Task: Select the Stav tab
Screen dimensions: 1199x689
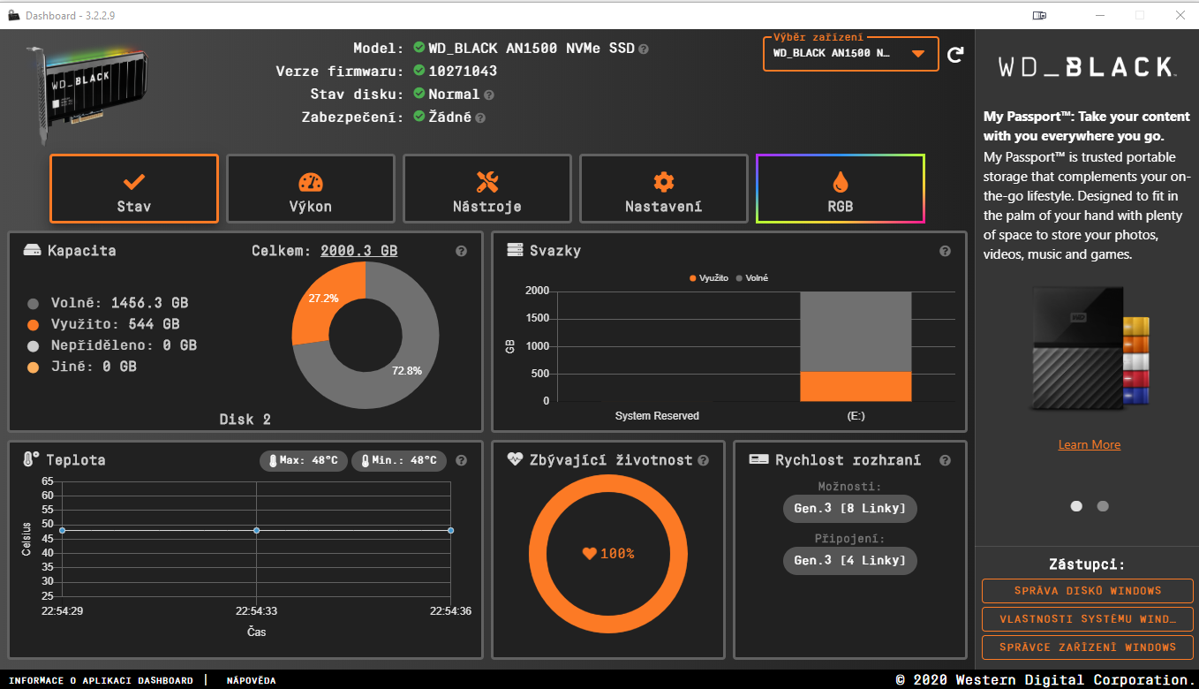Action: (134, 189)
